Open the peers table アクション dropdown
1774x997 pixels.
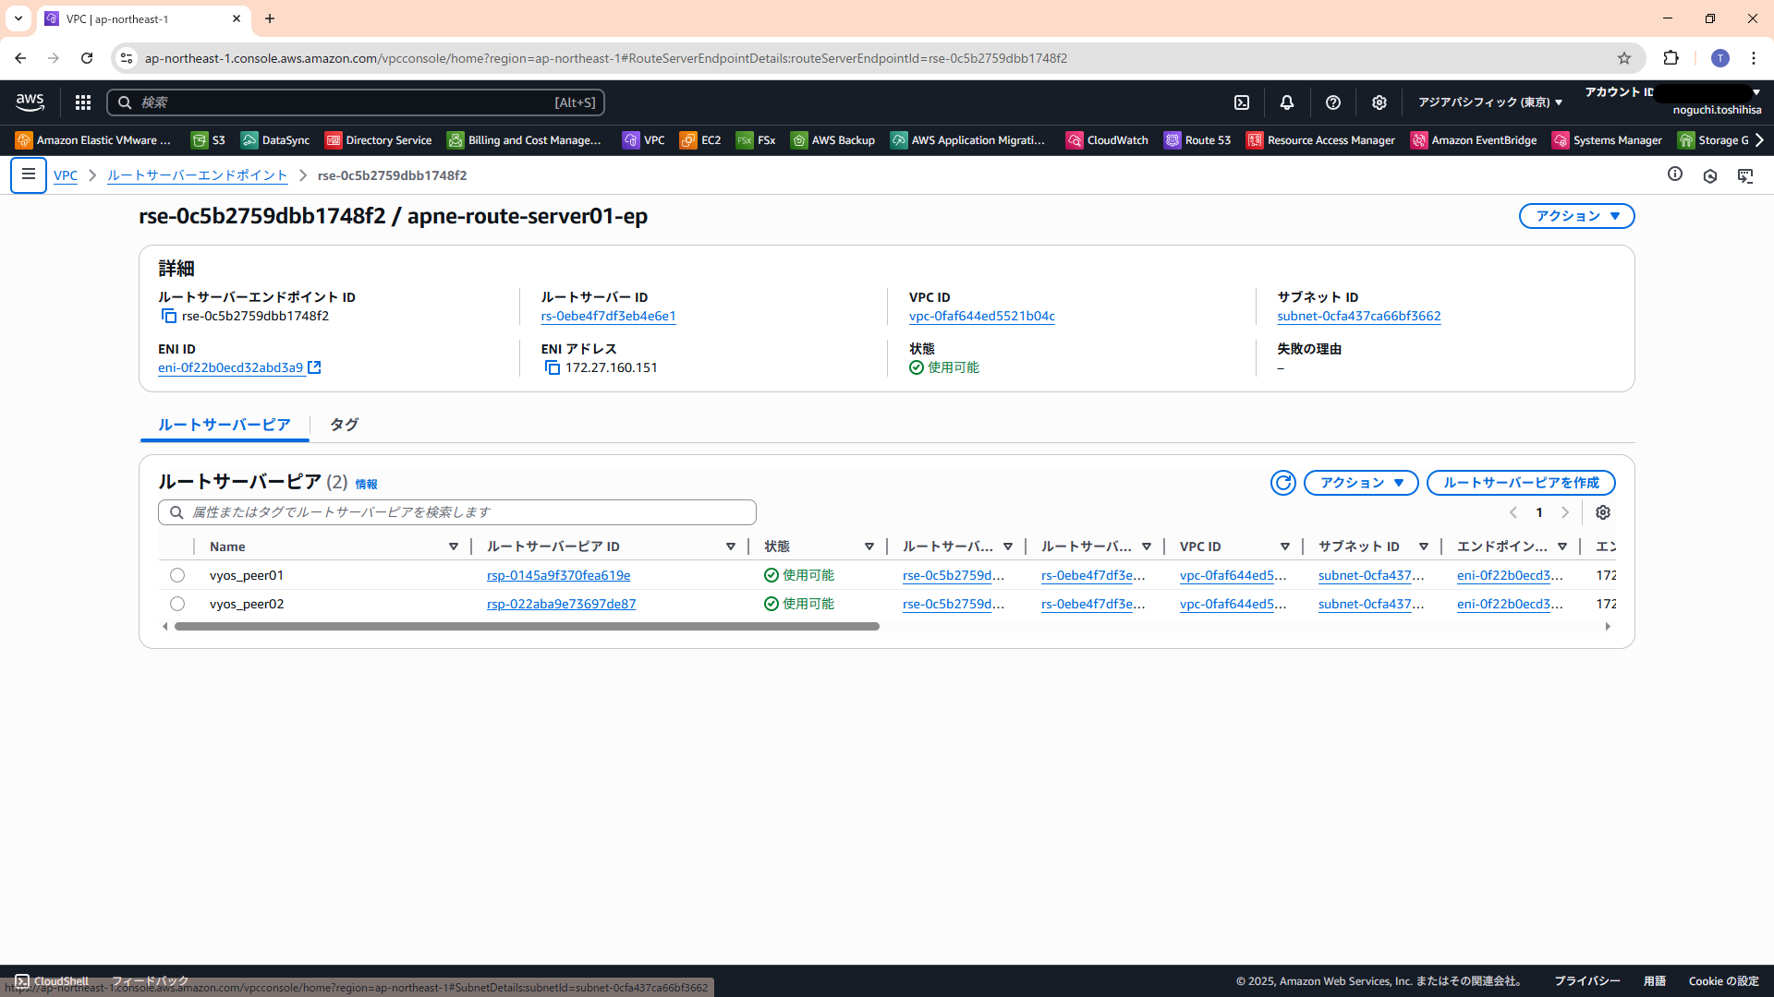click(1360, 483)
